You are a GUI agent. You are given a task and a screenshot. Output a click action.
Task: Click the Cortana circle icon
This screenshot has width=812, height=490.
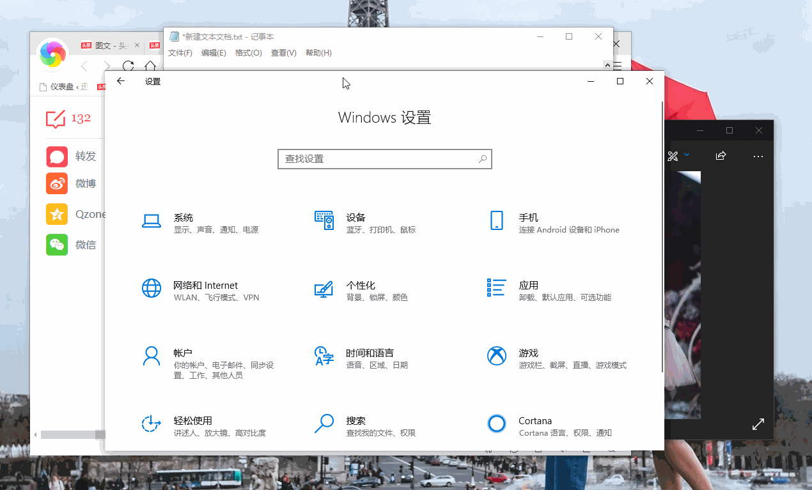click(x=496, y=423)
